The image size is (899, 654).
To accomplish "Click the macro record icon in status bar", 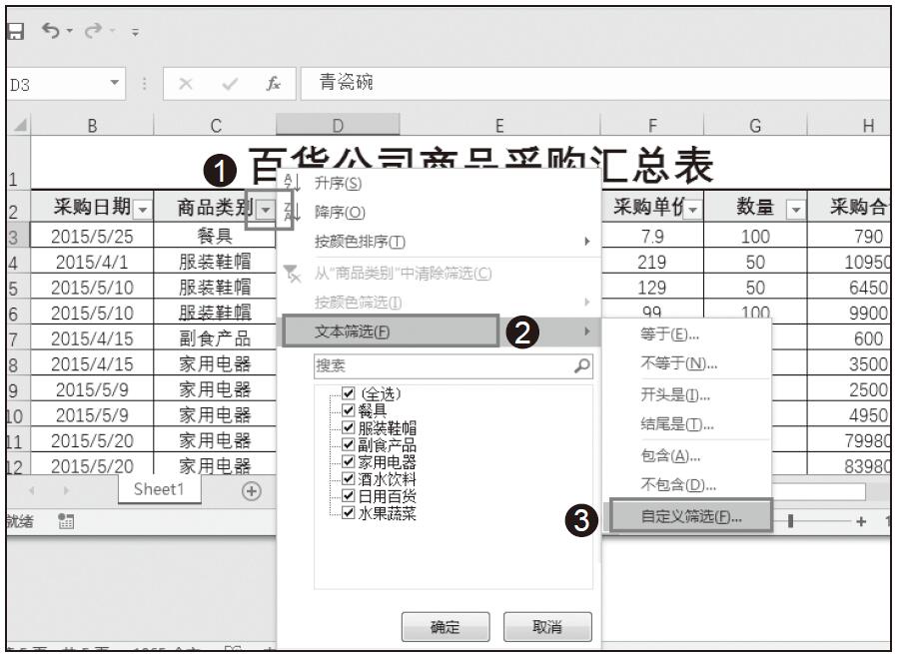I will click(68, 518).
